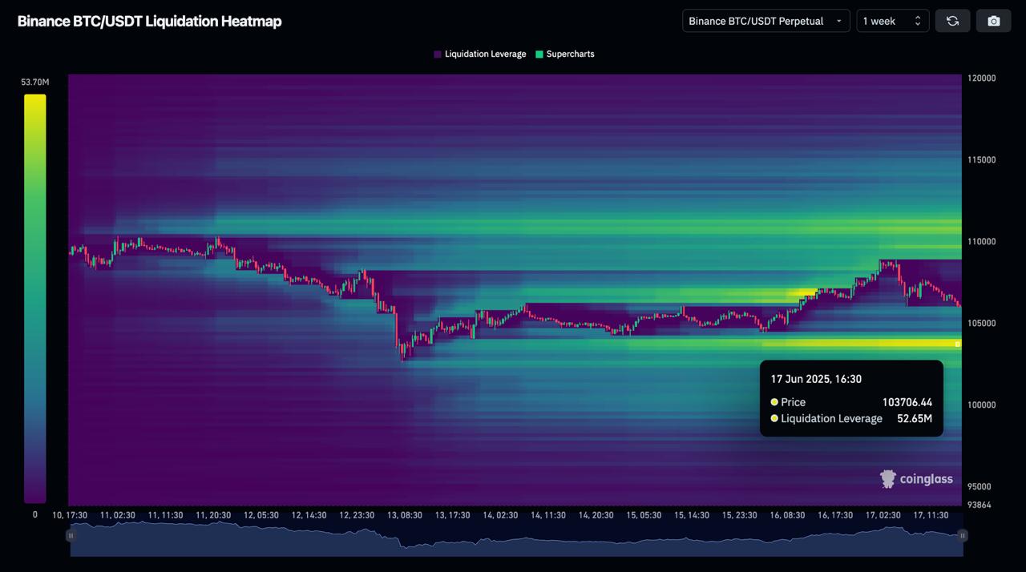Open the Binance BTC/USDT Perpetual dropdown
The width and height of the screenshot is (1026, 572).
click(765, 21)
